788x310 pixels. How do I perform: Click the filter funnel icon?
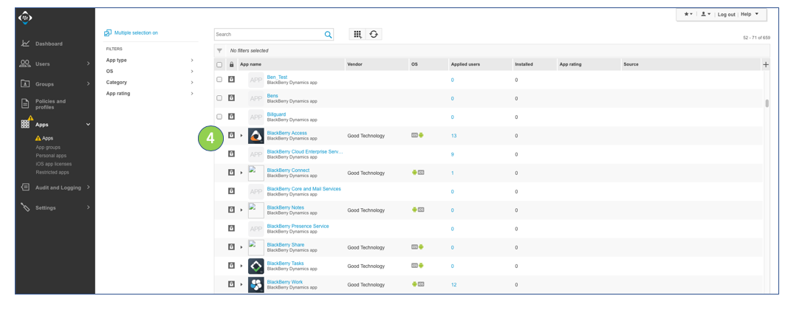219,51
